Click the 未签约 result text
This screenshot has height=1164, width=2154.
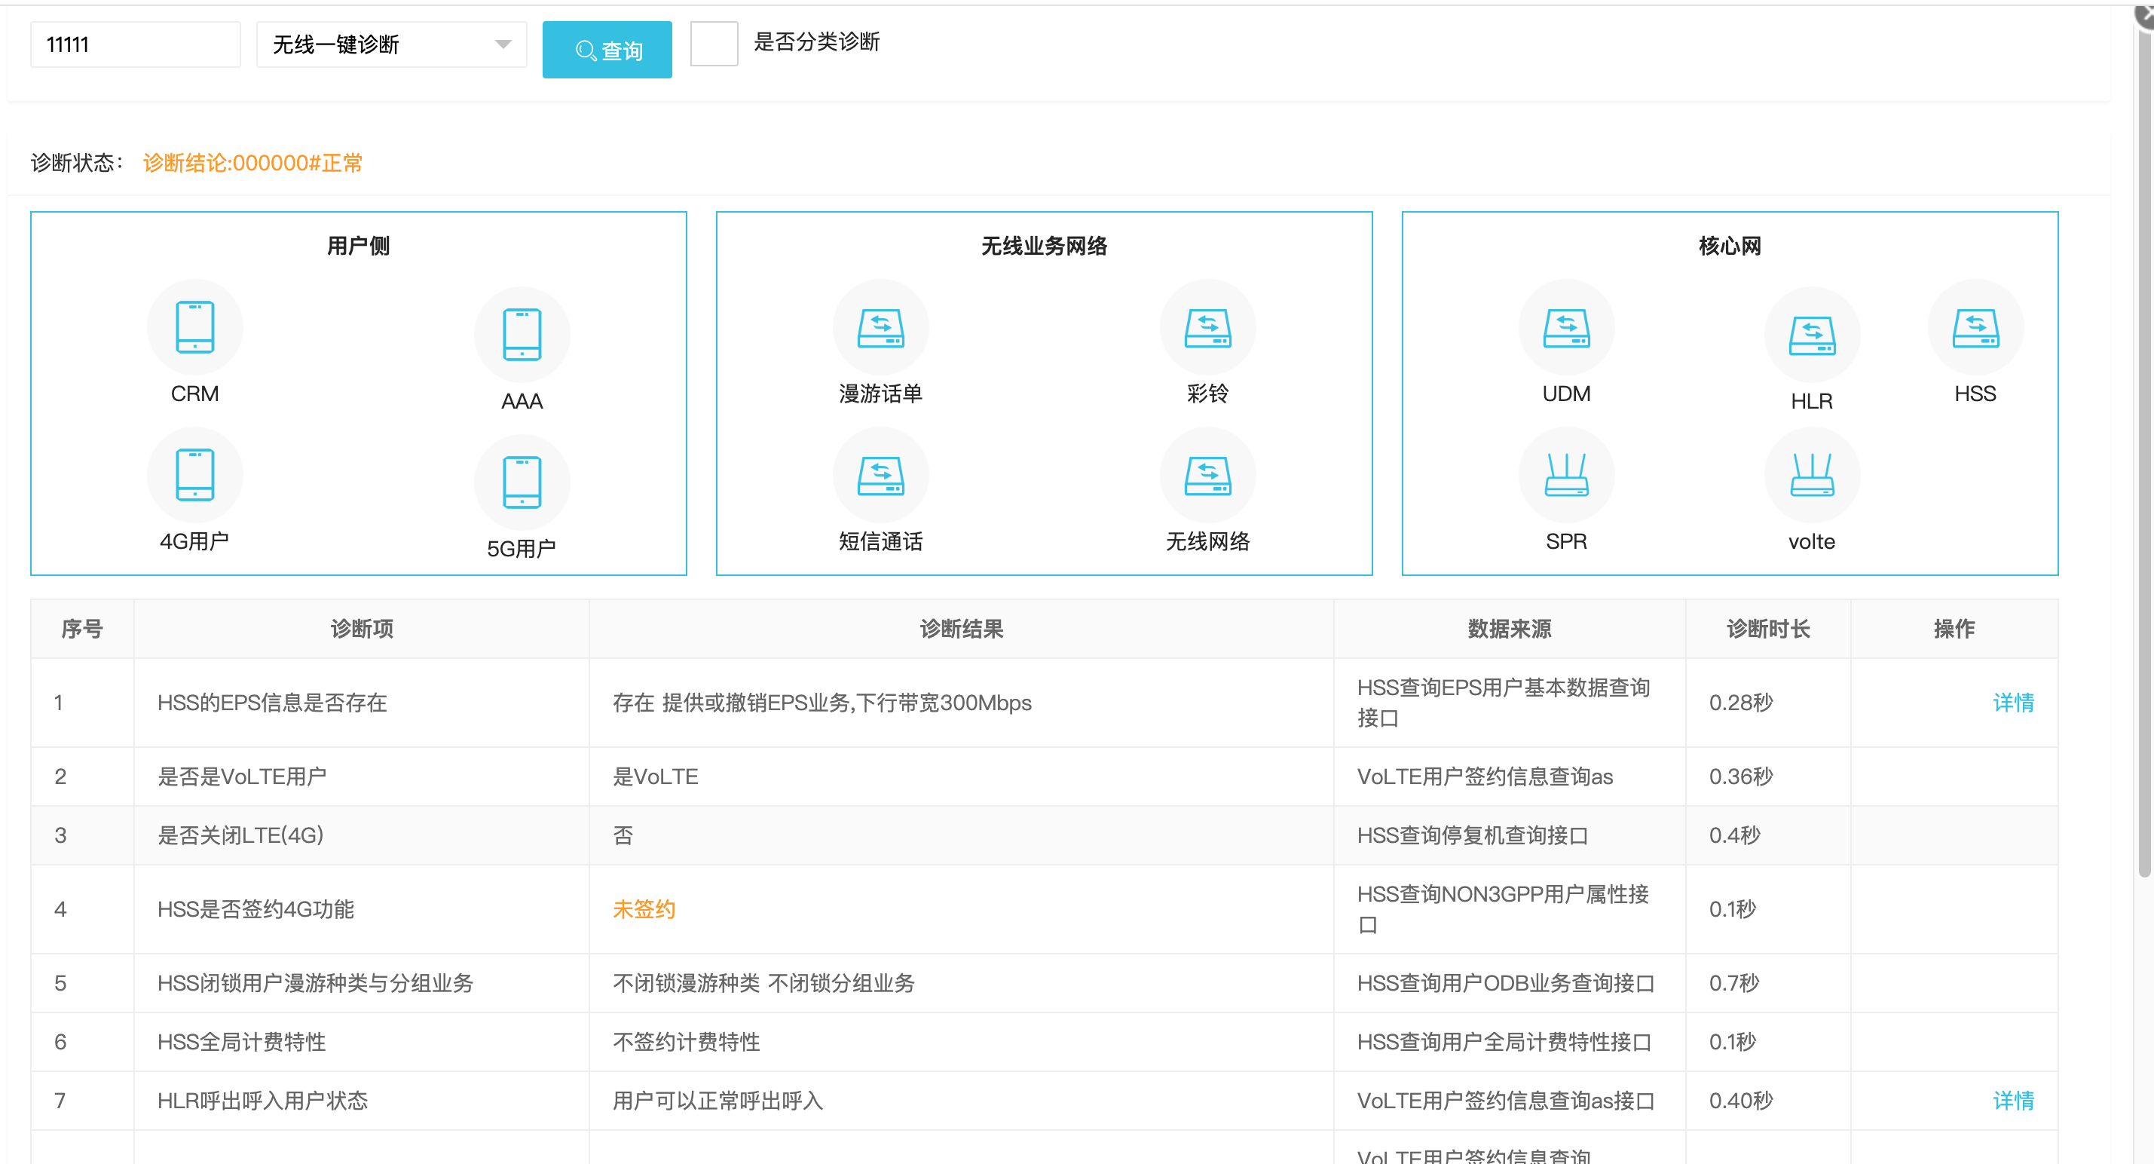(x=644, y=909)
